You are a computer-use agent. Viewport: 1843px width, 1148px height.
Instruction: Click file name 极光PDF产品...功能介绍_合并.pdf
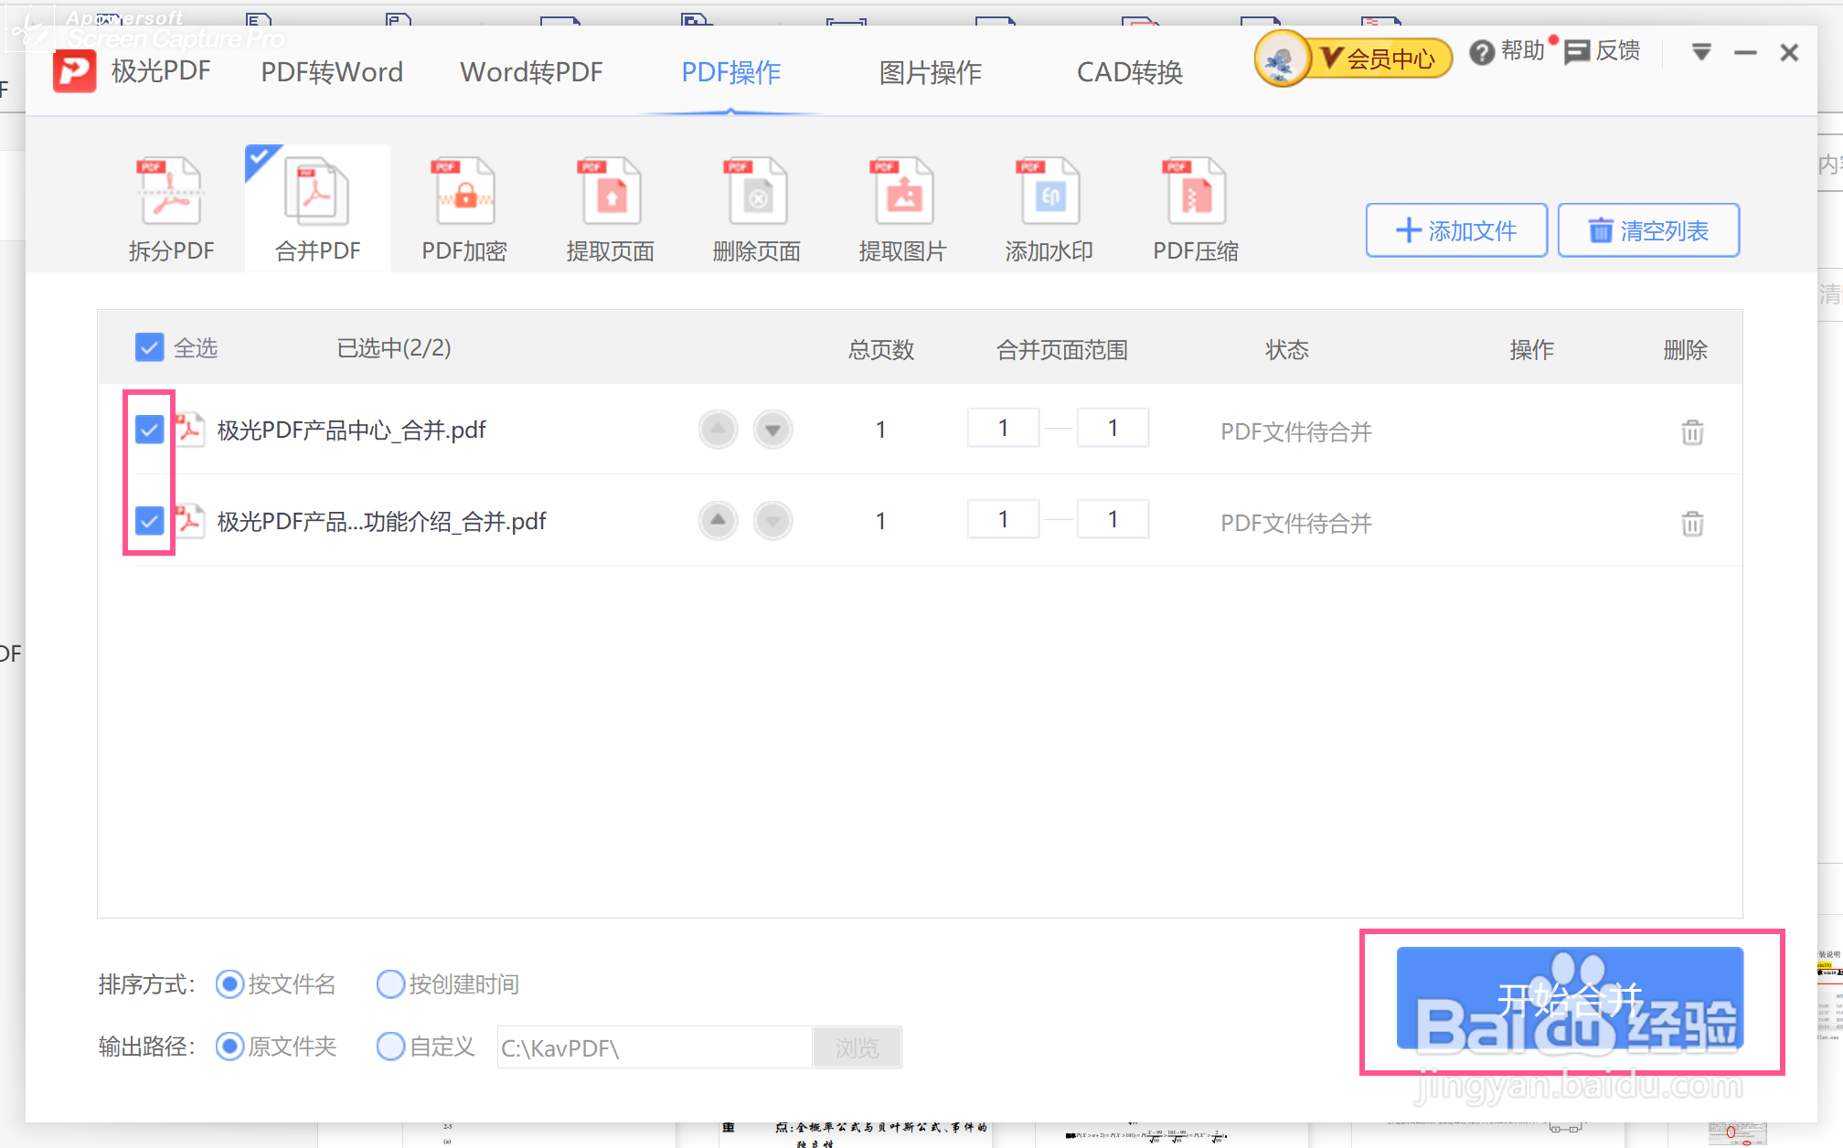381,521
